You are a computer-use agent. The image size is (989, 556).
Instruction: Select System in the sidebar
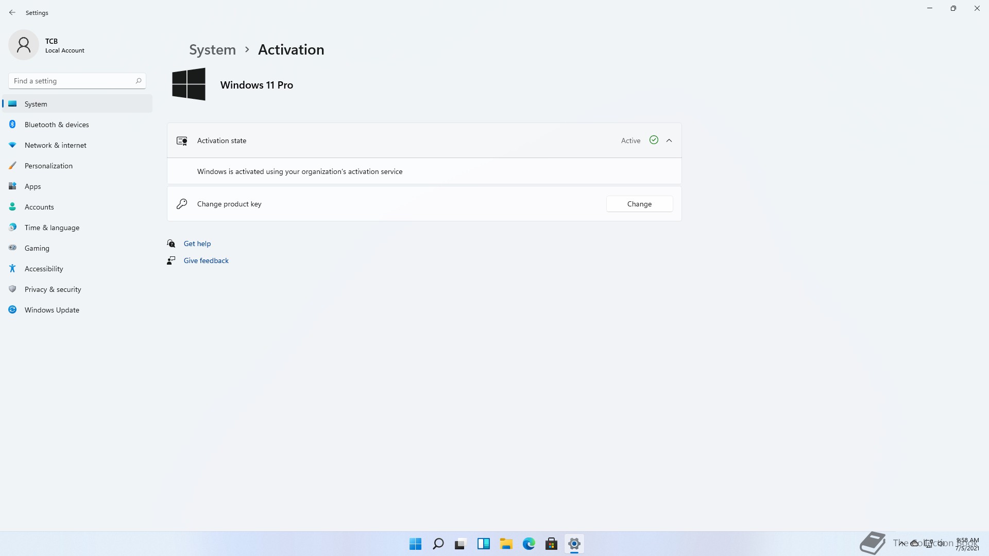click(77, 104)
